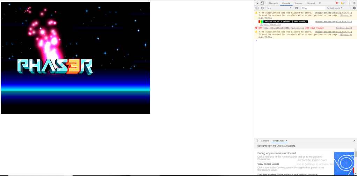Expand the Default levels dropdown
The width and height of the screenshot is (357, 176).
click(x=334, y=8)
